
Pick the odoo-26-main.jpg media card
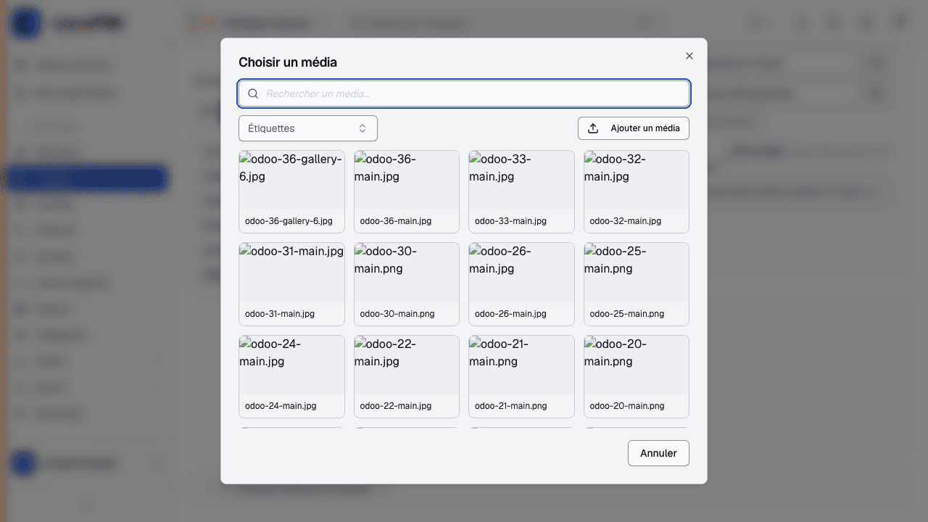[522, 284]
